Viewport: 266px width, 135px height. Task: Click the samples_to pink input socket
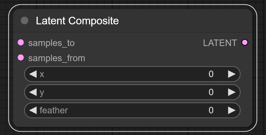pos(21,42)
